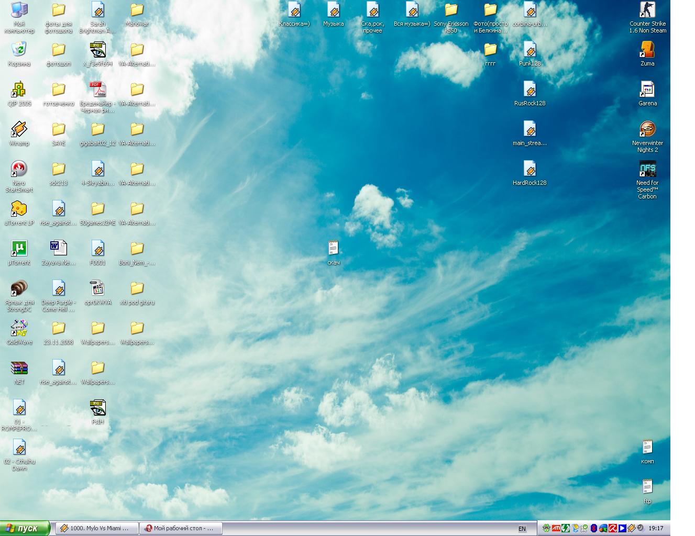
Task: Click the Bluetooth tray icon
Action: (x=594, y=528)
